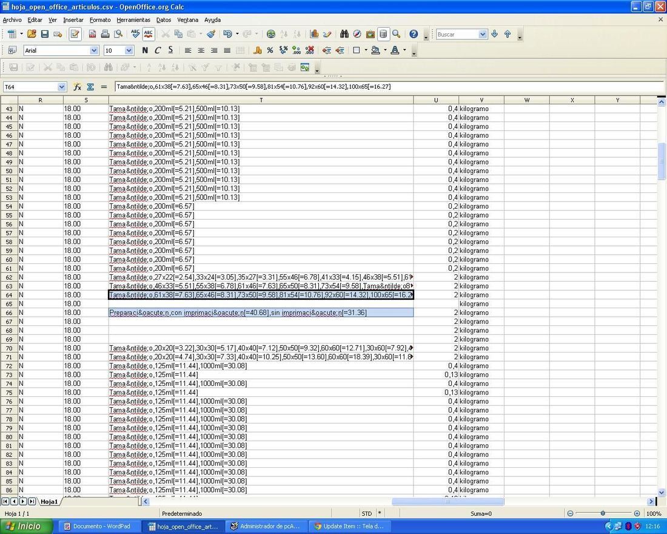Open the Gallery icon
This screenshot has width=667, height=534.
370,34
